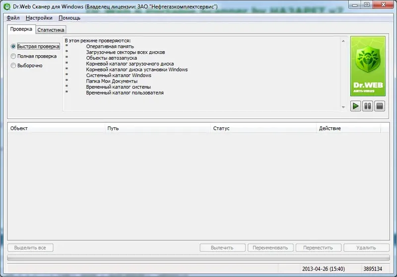Screen dimensions: 397x277
Task: Sort results by the Статус column header
Action: pos(264,128)
